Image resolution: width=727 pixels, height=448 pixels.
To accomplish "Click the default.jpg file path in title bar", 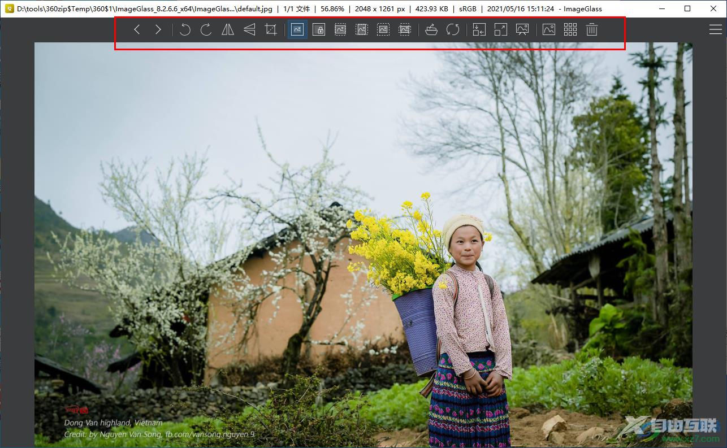I will click(144, 8).
